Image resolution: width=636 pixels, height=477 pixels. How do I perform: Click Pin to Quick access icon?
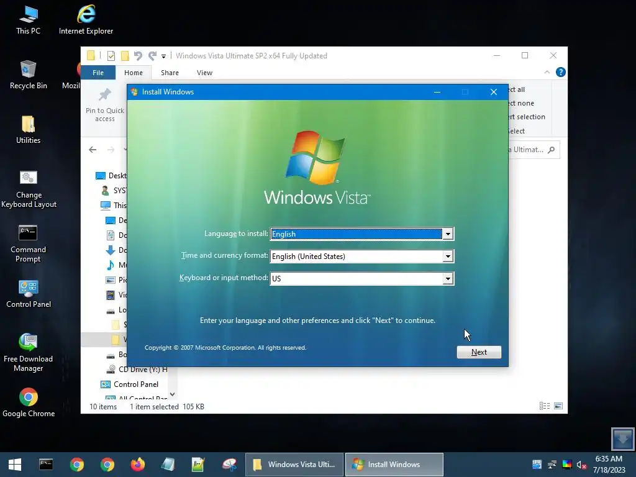(104, 104)
